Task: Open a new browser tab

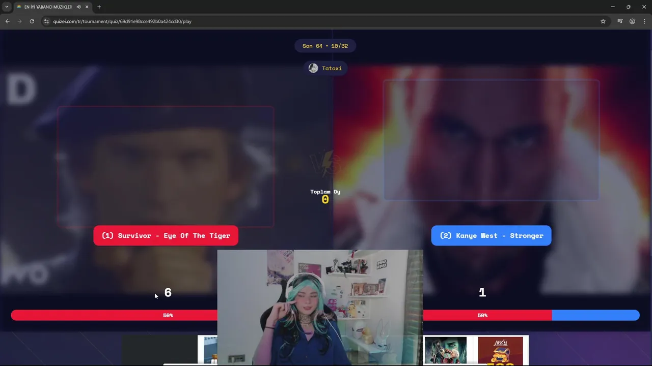Action: 99,7
